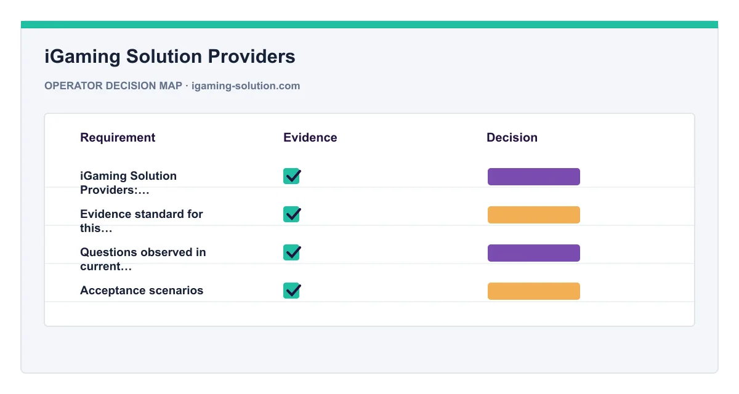Select 'Evidence standard for this…' requirement text

pyautogui.click(x=142, y=221)
